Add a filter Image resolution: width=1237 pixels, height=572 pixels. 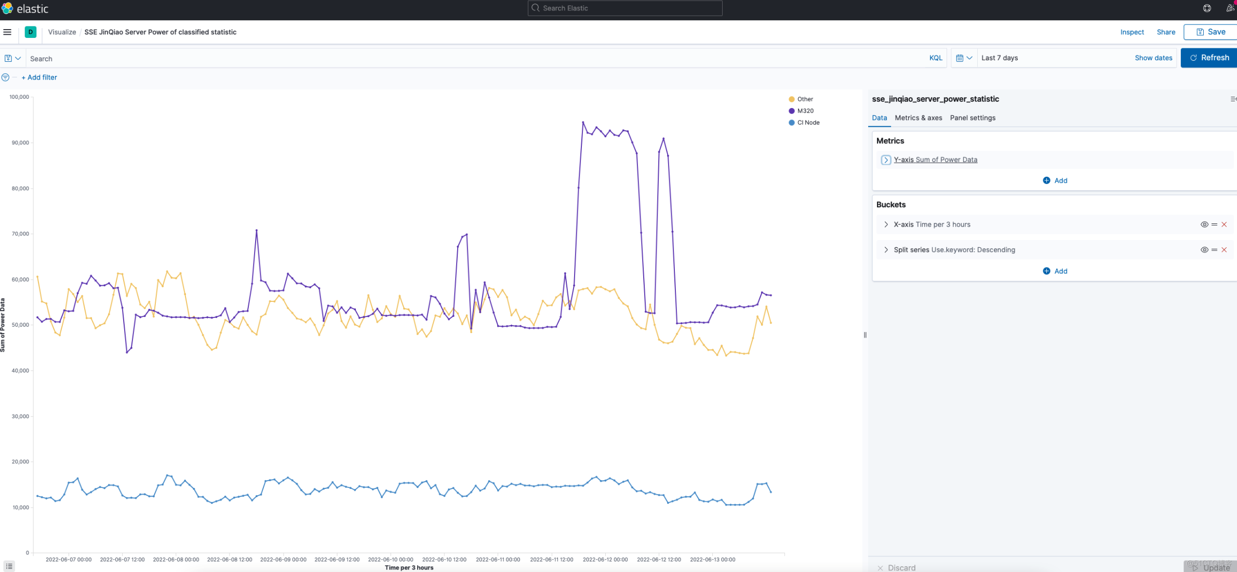tap(39, 77)
